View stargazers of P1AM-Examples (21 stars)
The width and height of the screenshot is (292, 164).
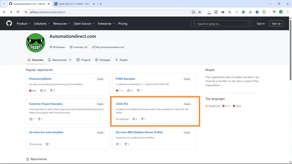130,90
